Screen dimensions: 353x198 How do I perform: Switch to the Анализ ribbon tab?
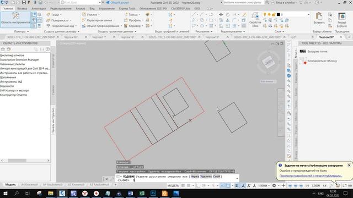pyautogui.click(x=81, y=9)
